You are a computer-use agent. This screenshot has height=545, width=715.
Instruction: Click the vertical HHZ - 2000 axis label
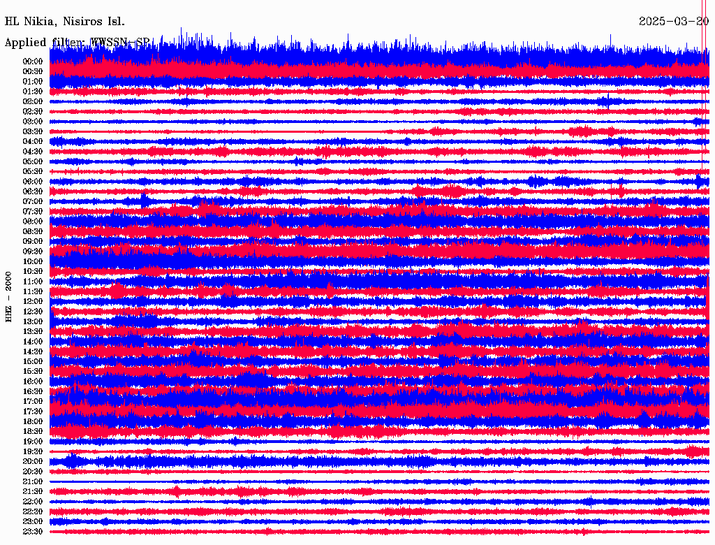8,297
